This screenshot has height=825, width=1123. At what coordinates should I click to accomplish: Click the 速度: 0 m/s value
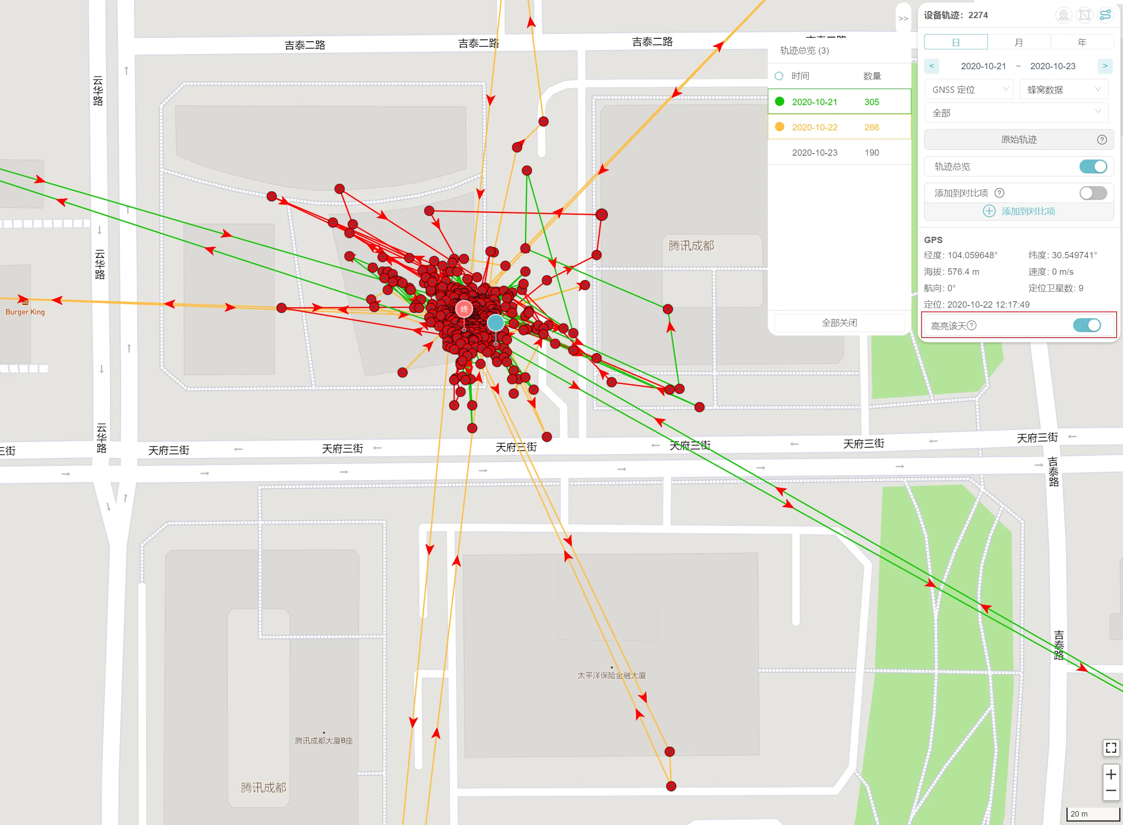[1050, 272]
